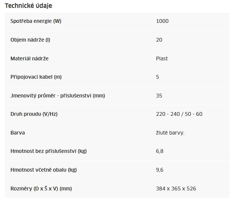Click the cable length value 5
Viewport: 234px width, 205px height.
(158, 77)
